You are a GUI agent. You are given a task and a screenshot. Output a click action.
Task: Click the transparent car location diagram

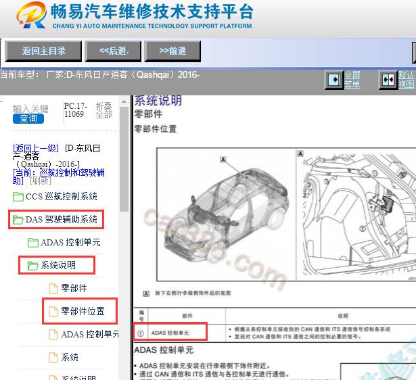click(227, 214)
